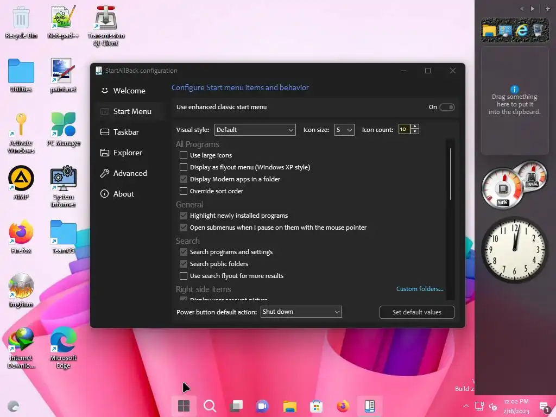Open File Explorer from the taskbar
The width and height of the screenshot is (556, 417).
tap(289, 406)
